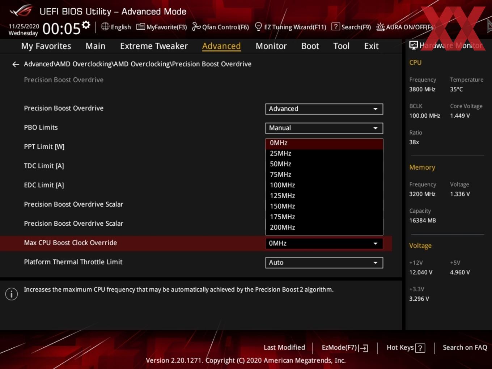The height and width of the screenshot is (369, 492).
Task: Click the EzMode exit arrow icon
Action: pyautogui.click(x=364, y=348)
